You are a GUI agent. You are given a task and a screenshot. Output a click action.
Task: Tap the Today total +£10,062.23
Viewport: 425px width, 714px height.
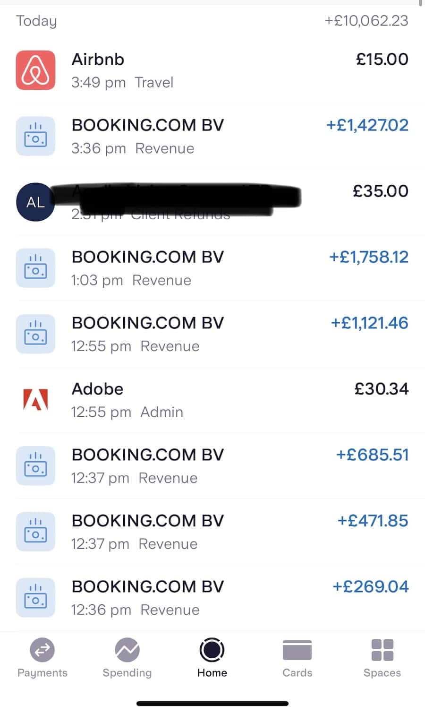click(x=366, y=21)
